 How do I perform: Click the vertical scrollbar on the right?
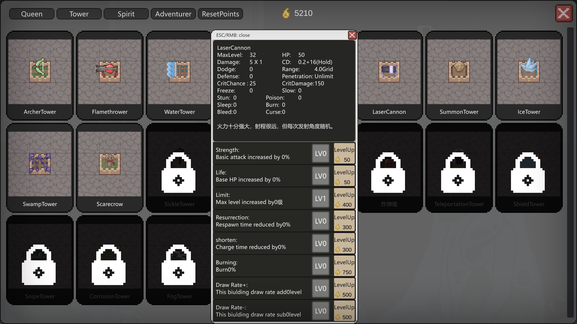coord(570,172)
